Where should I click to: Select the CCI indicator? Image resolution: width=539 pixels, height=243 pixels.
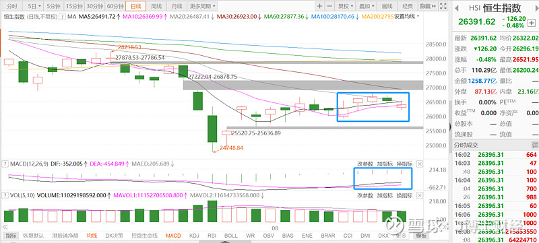tap(348, 236)
